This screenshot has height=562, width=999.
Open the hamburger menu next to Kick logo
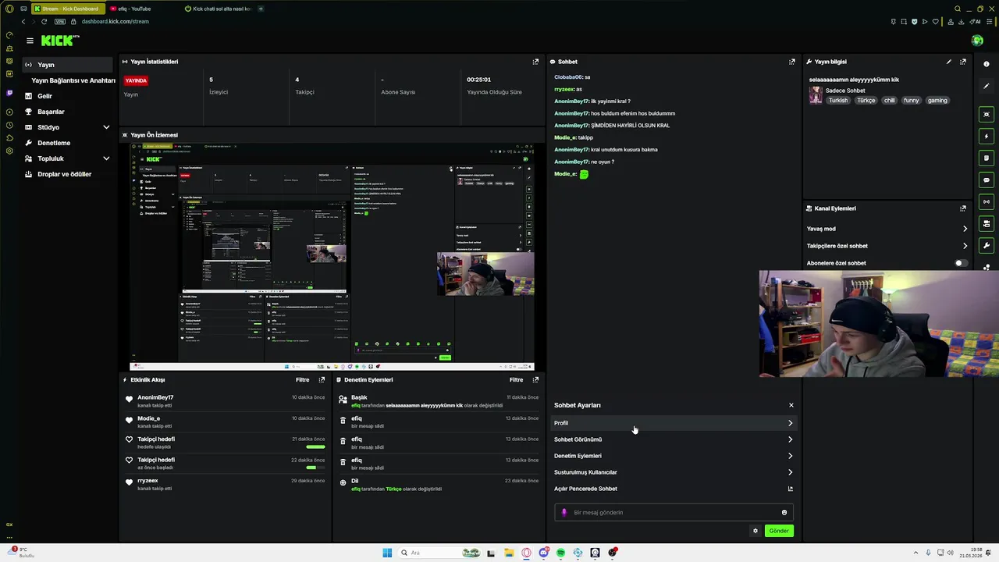click(30, 41)
